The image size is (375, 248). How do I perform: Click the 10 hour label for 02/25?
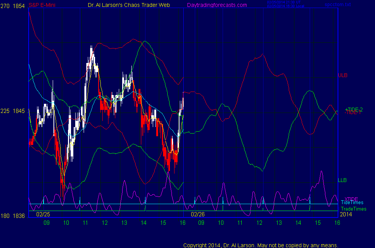click(66, 223)
